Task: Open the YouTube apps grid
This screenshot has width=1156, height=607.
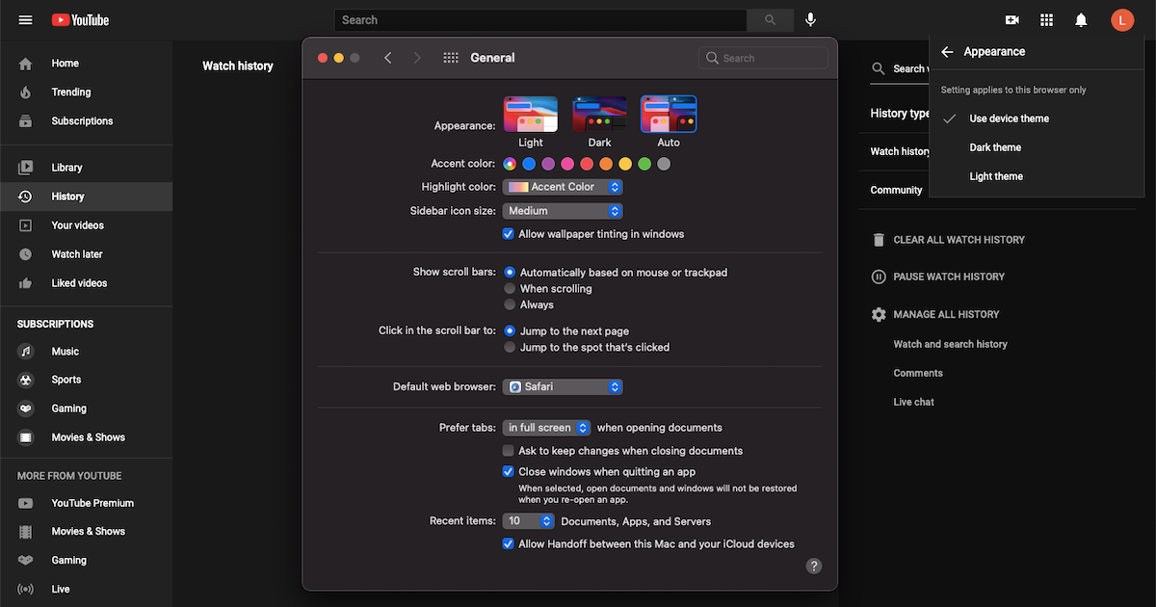Action: tap(1045, 19)
